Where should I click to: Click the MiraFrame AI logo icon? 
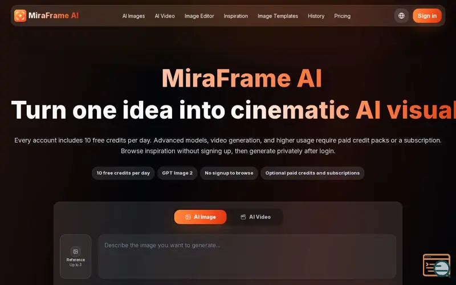point(20,16)
